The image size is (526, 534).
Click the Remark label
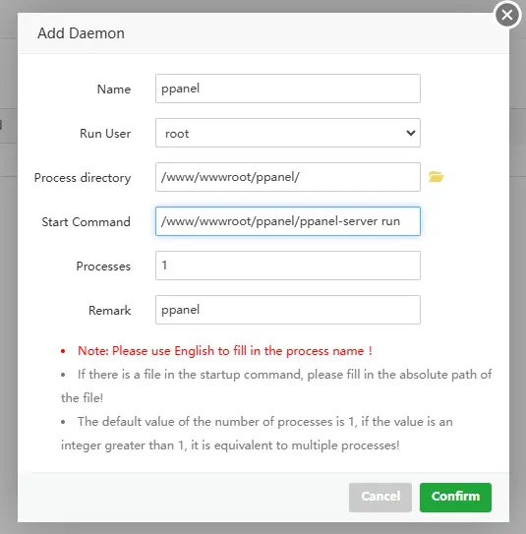pyautogui.click(x=110, y=311)
